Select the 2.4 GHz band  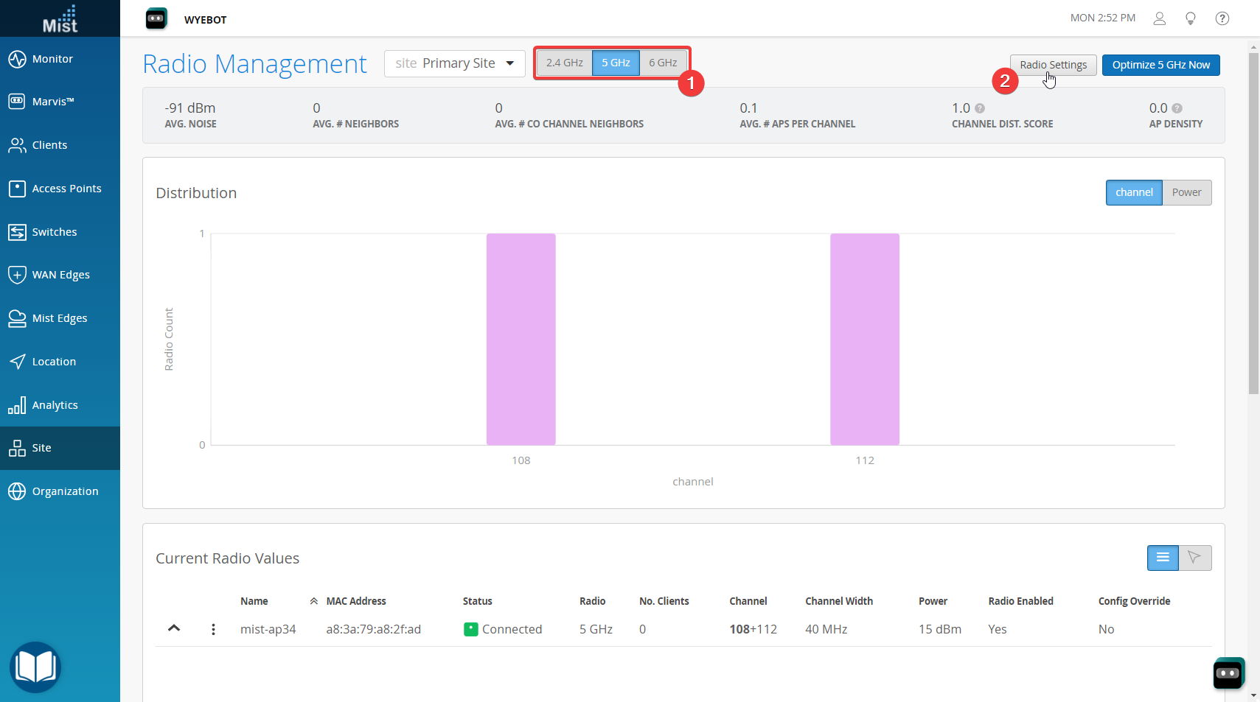click(565, 63)
